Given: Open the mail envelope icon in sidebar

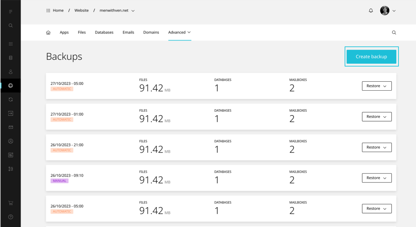Looking at the screenshot, I should [x=11, y=127].
